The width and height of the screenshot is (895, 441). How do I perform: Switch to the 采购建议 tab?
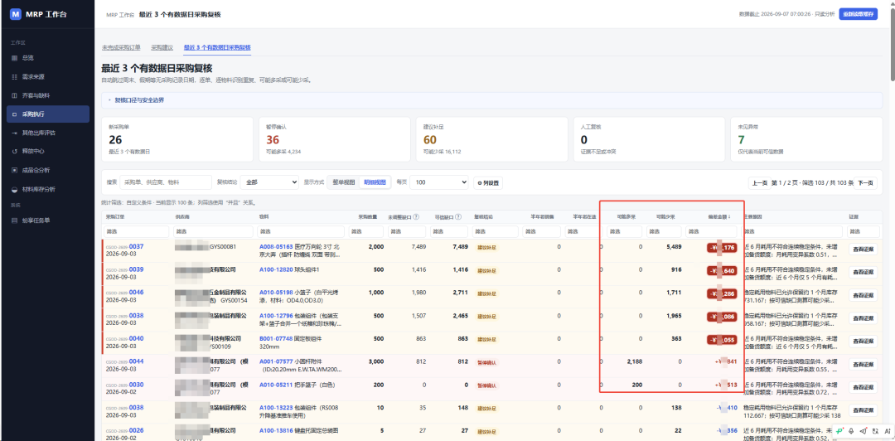coord(162,47)
